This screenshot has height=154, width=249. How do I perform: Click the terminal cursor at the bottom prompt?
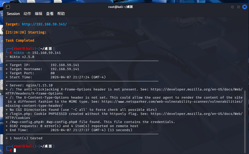[15, 150]
